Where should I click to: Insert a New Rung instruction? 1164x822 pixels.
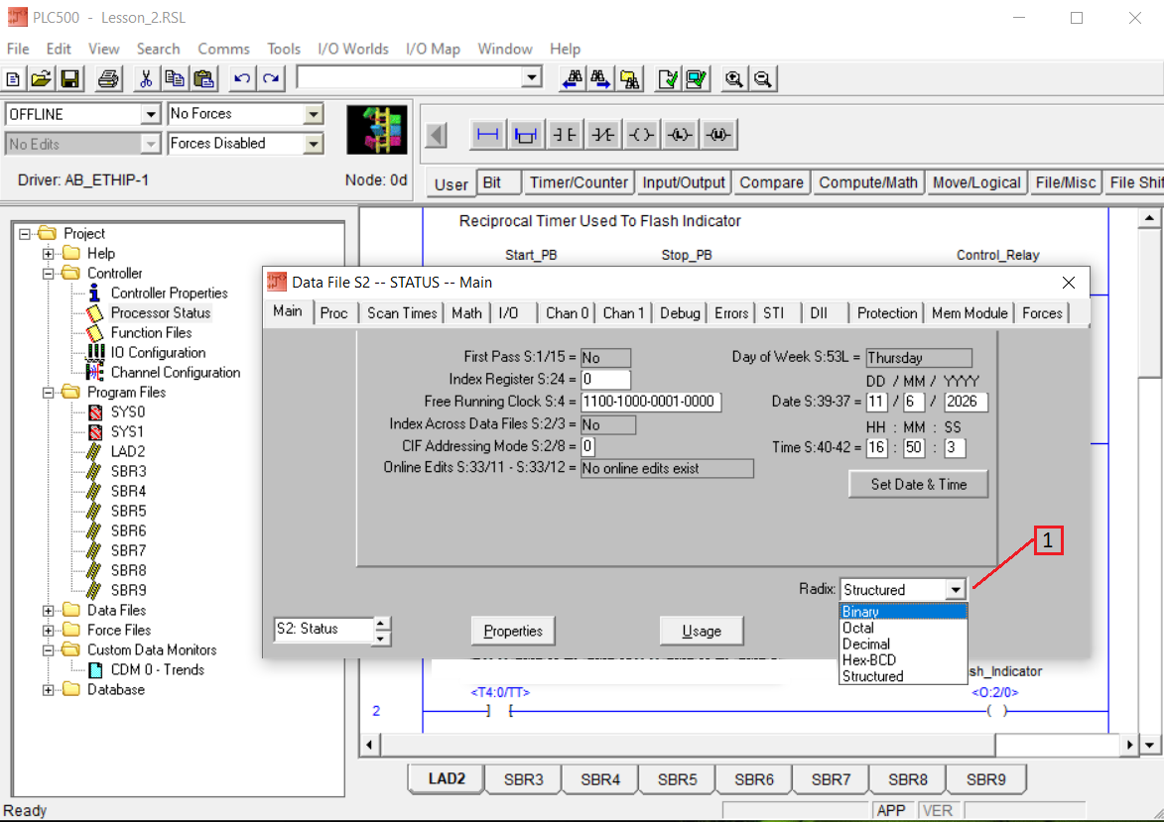click(x=487, y=134)
